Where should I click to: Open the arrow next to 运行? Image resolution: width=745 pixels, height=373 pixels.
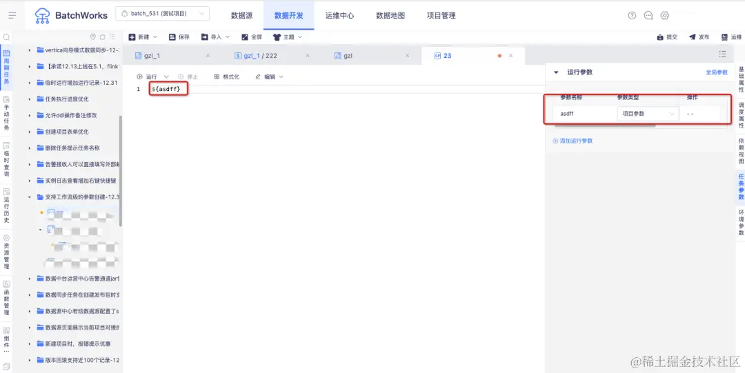[166, 77]
